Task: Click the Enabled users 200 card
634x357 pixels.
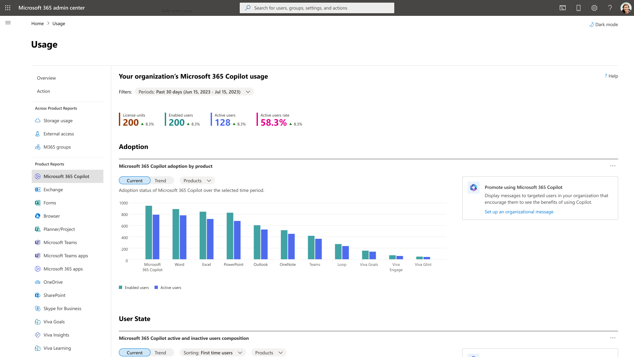Action: [x=182, y=120]
